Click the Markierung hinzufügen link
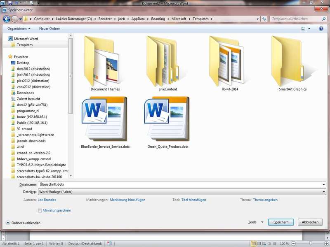This screenshot has width=330, height=247. (x=127, y=200)
